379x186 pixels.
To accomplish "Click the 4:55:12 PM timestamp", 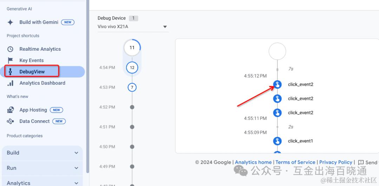I will click(x=255, y=76).
